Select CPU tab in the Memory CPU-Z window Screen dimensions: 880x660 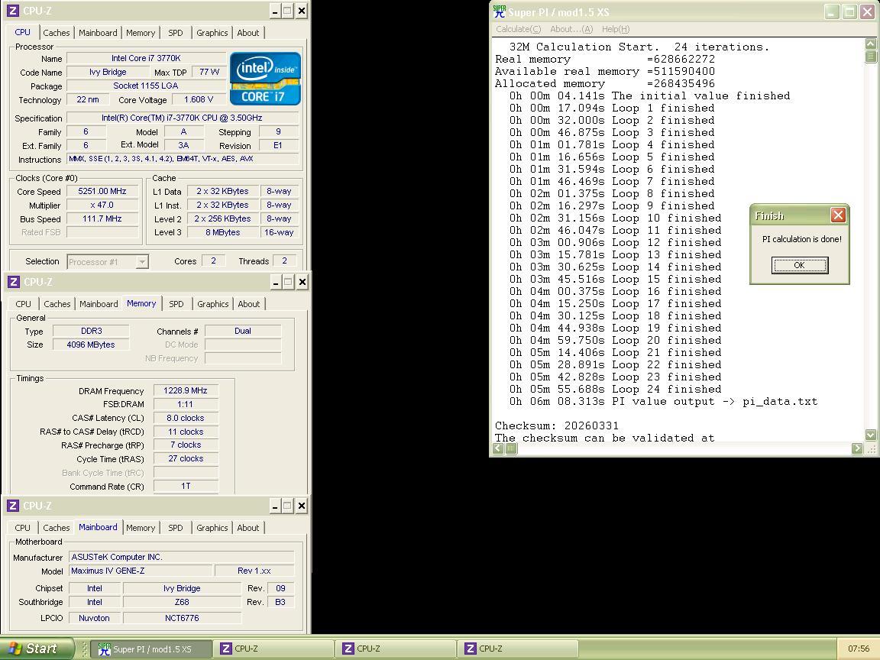click(23, 303)
